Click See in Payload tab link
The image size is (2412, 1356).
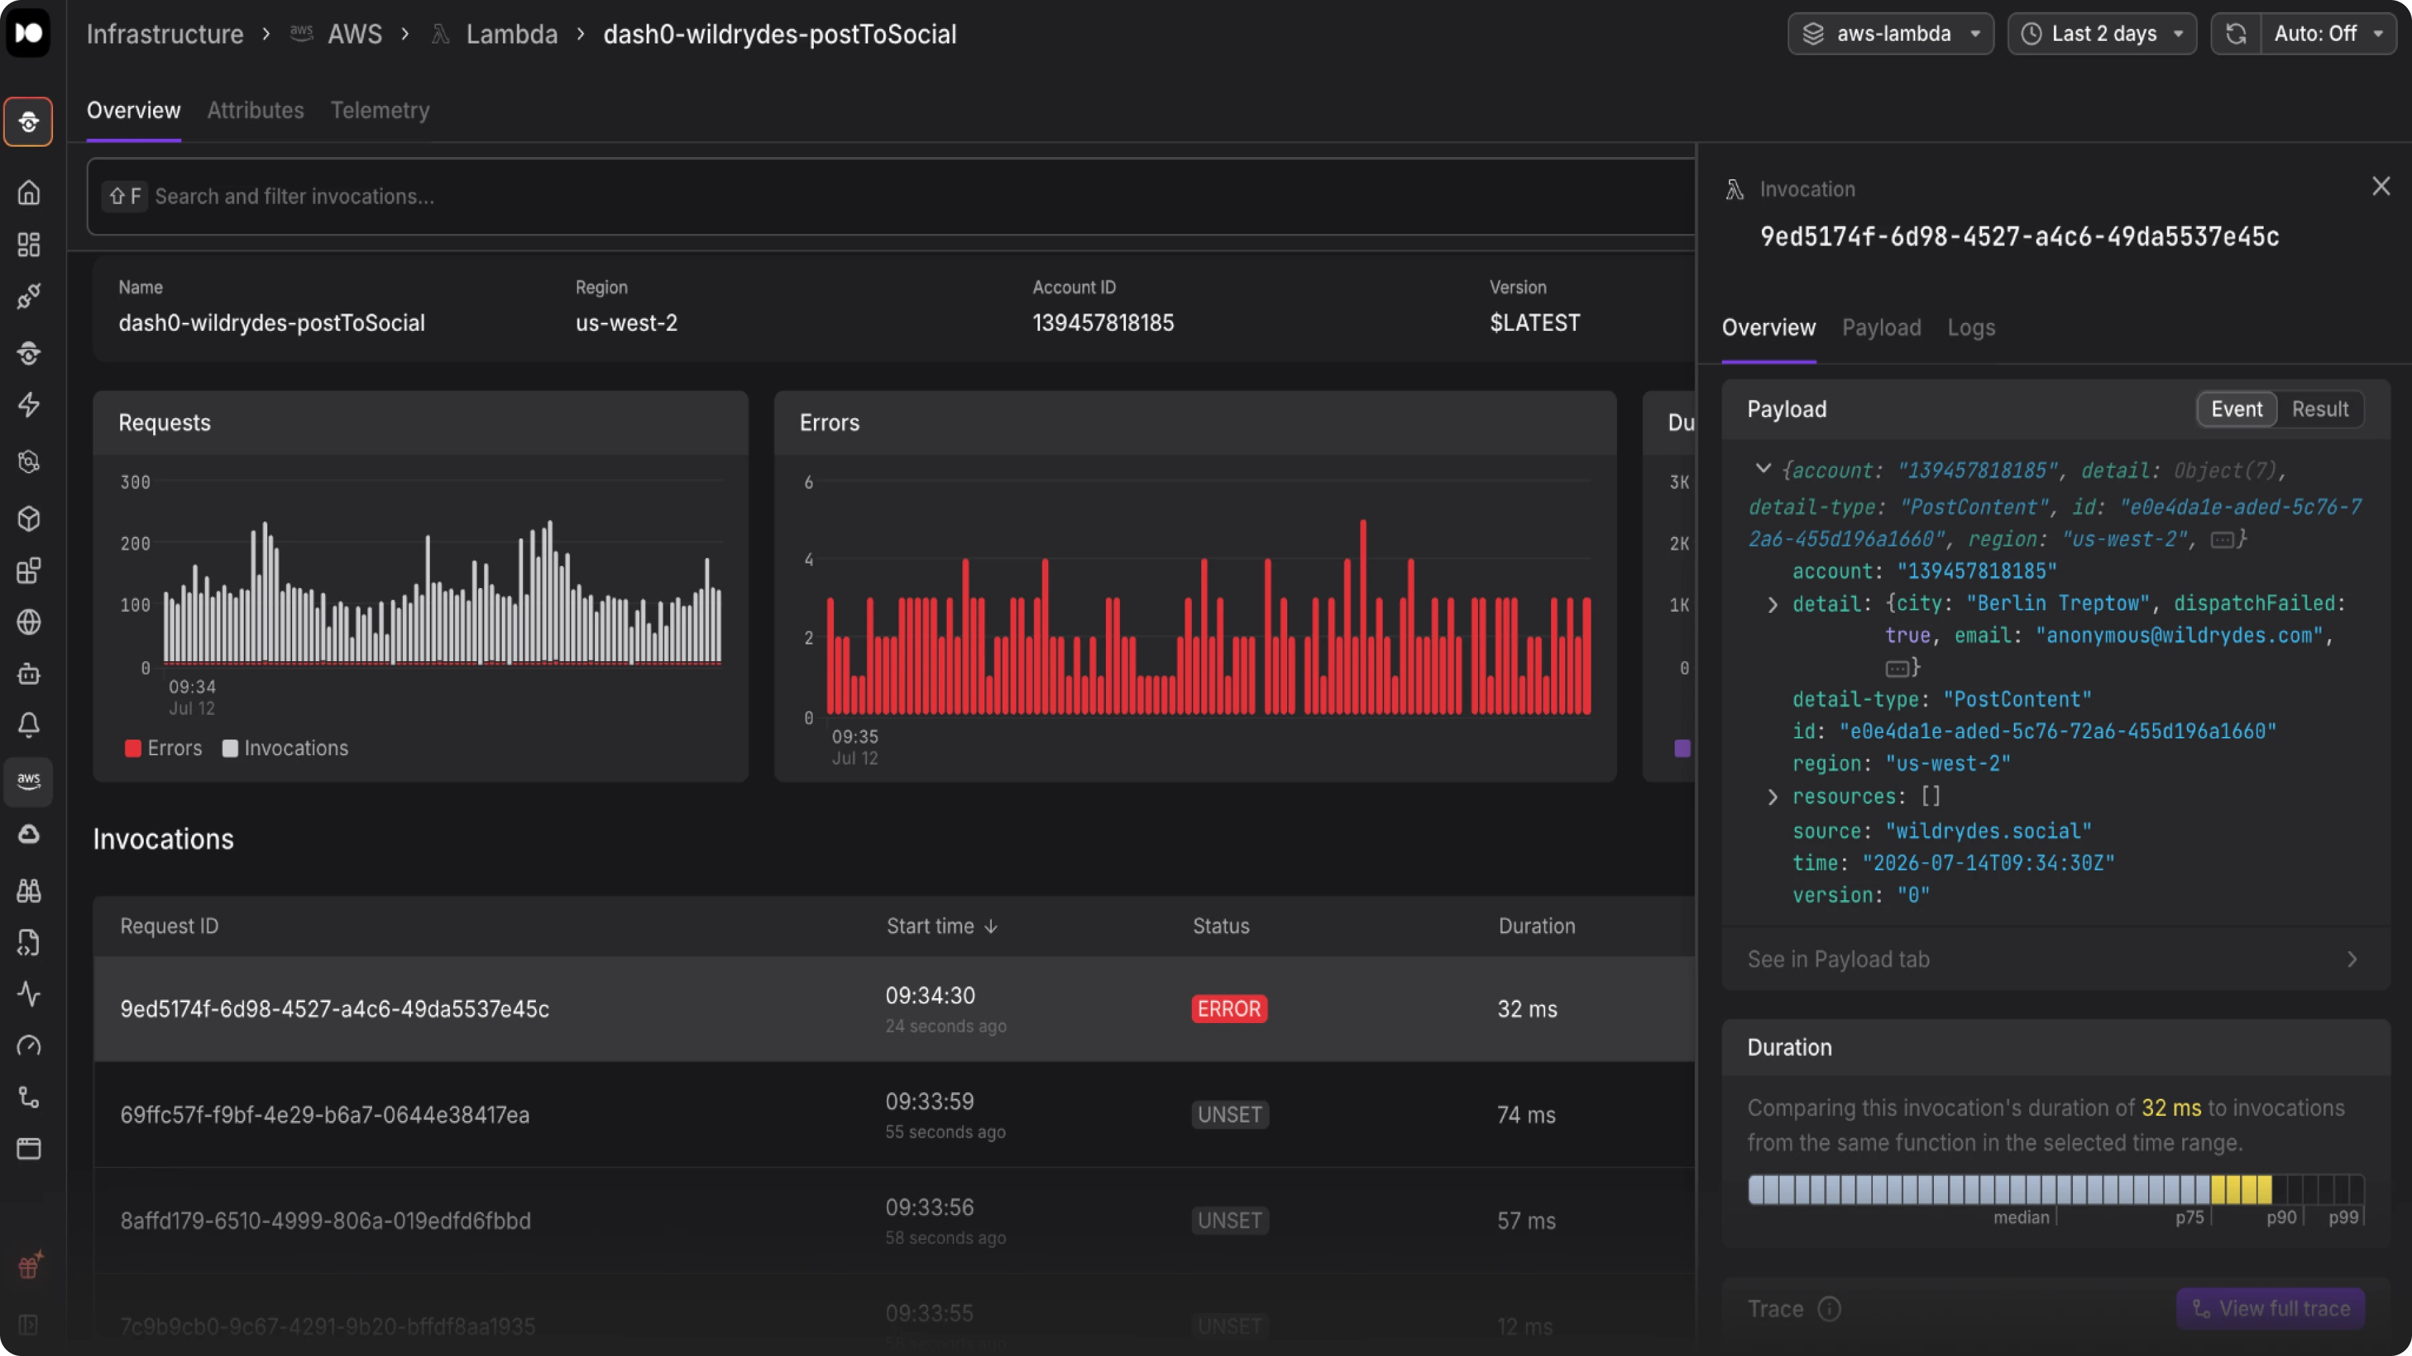click(2056, 959)
